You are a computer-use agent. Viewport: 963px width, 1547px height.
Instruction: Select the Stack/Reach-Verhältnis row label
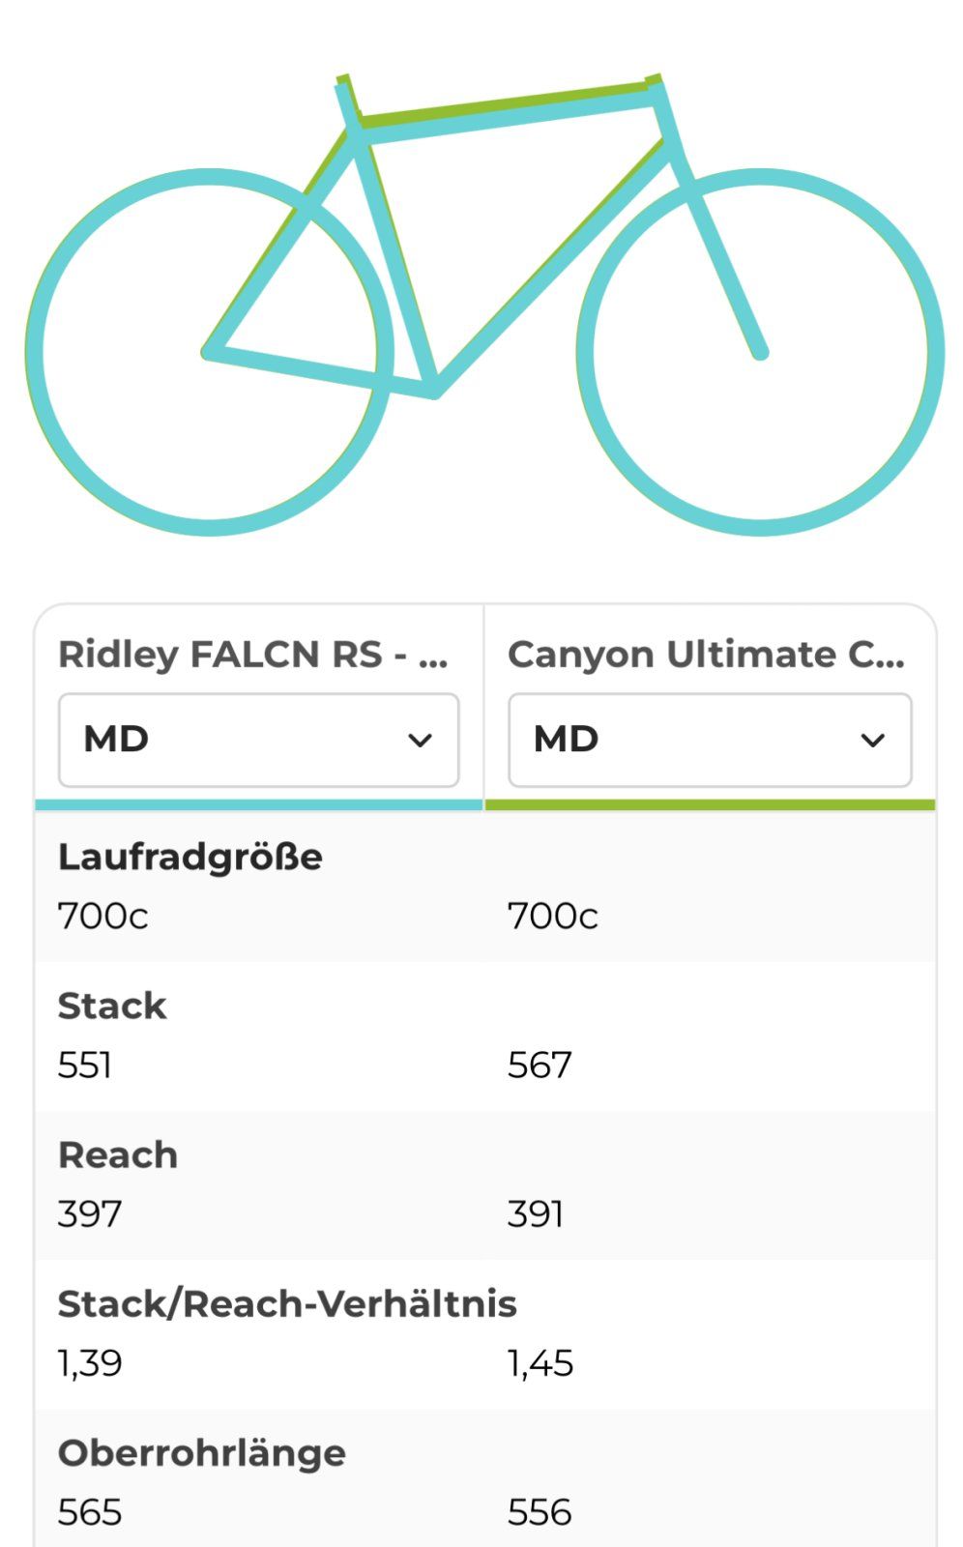pyautogui.click(x=287, y=1303)
